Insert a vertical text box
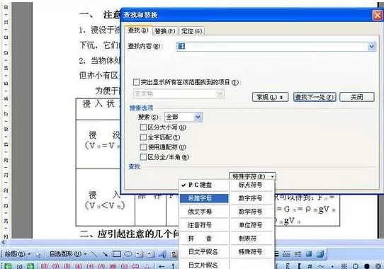384x269 pixels. tap(150, 254)
